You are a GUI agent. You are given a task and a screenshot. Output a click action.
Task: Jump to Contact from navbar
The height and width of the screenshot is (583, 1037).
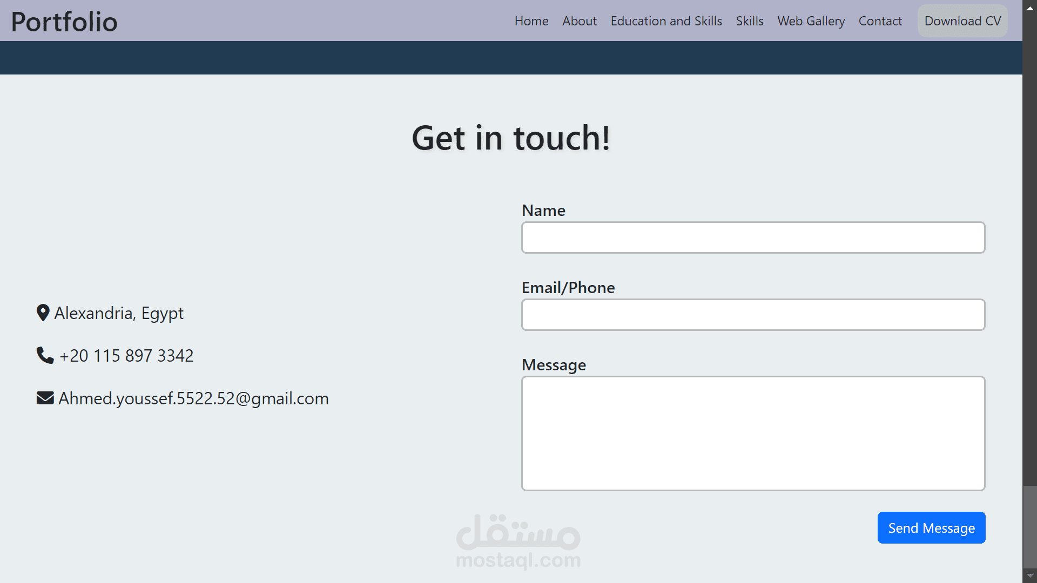880,21
